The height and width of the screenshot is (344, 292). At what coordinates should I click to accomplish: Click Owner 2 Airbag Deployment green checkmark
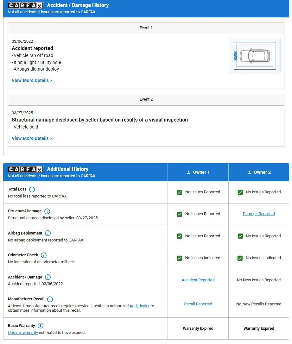click(240, 236)
